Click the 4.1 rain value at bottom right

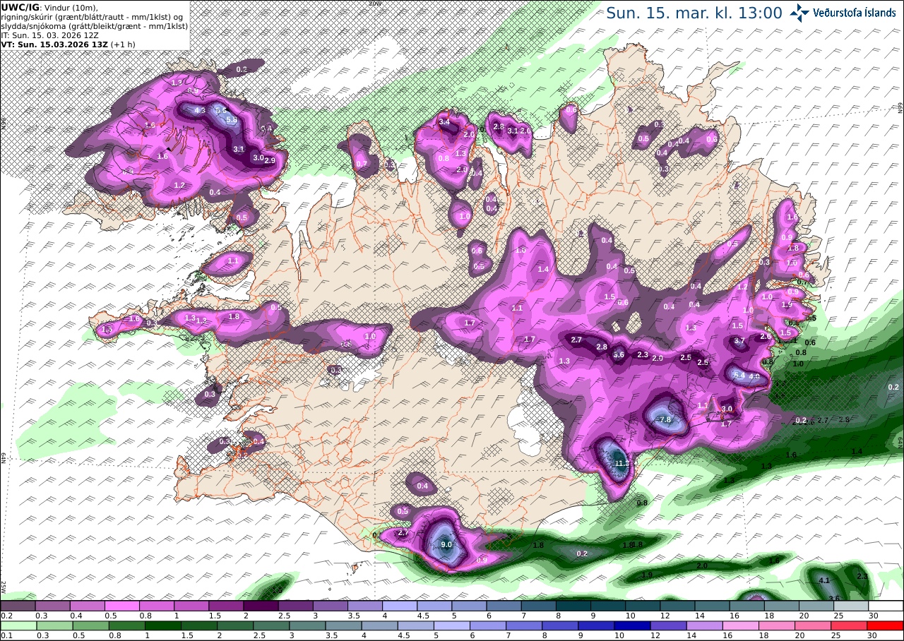823,580
